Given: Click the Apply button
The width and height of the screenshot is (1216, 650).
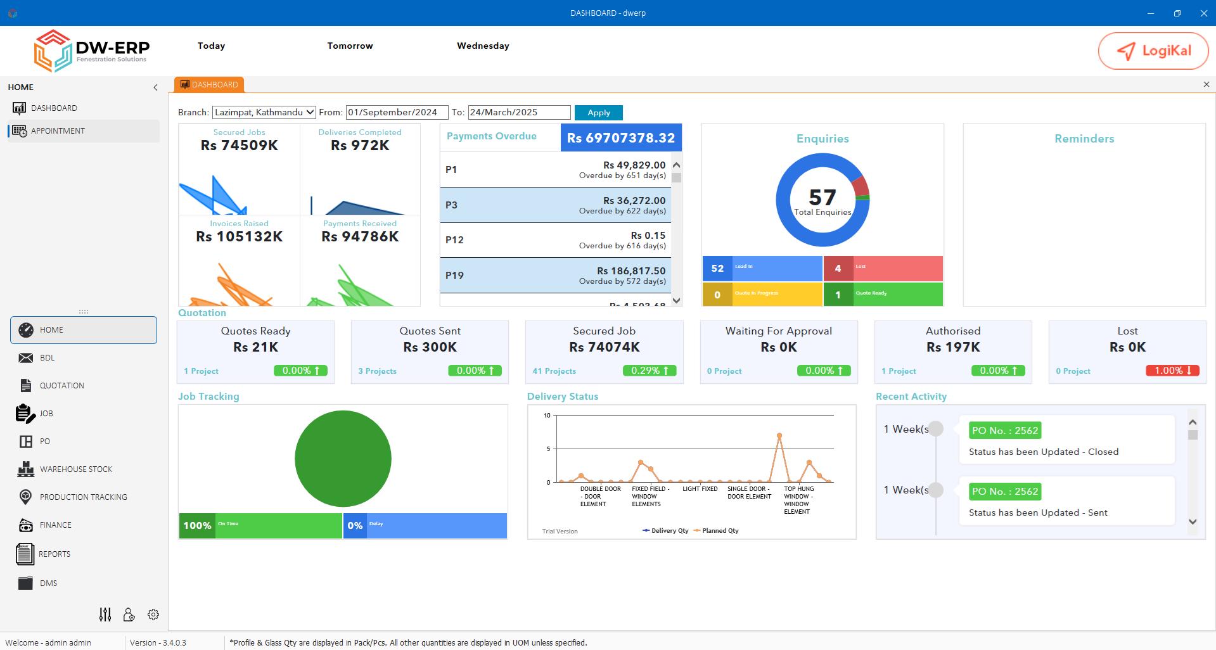Looking at the screenshot, I should [x=598, y=112].
